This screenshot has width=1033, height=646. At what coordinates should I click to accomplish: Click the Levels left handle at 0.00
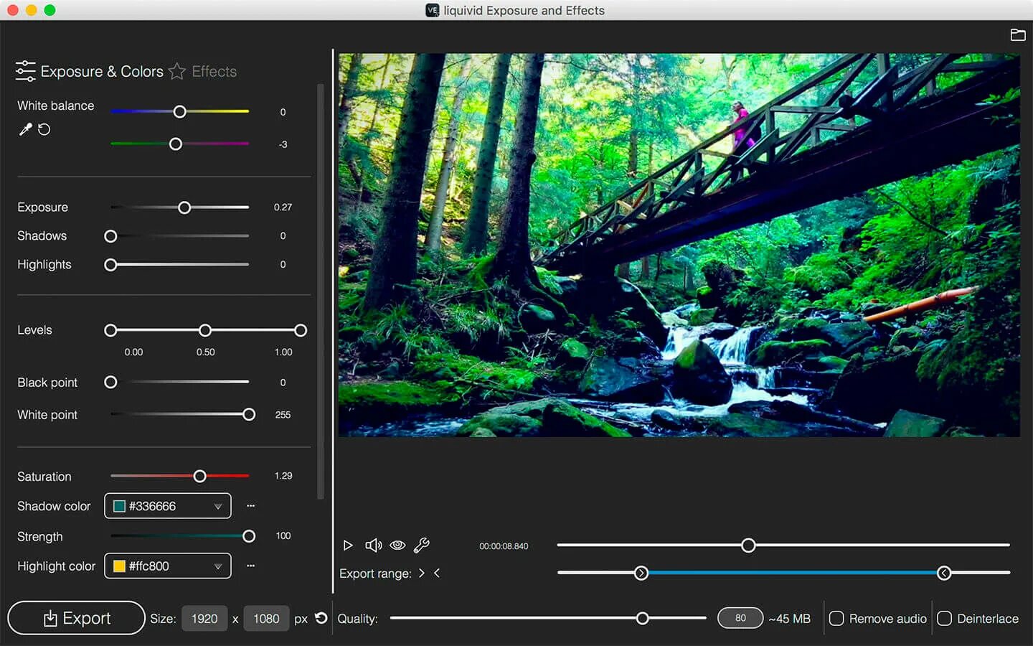point(110,330)
